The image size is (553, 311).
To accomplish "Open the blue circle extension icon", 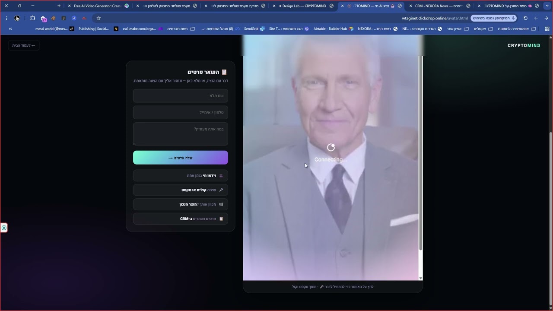I will pyautogui.click(x=74, y=18).
